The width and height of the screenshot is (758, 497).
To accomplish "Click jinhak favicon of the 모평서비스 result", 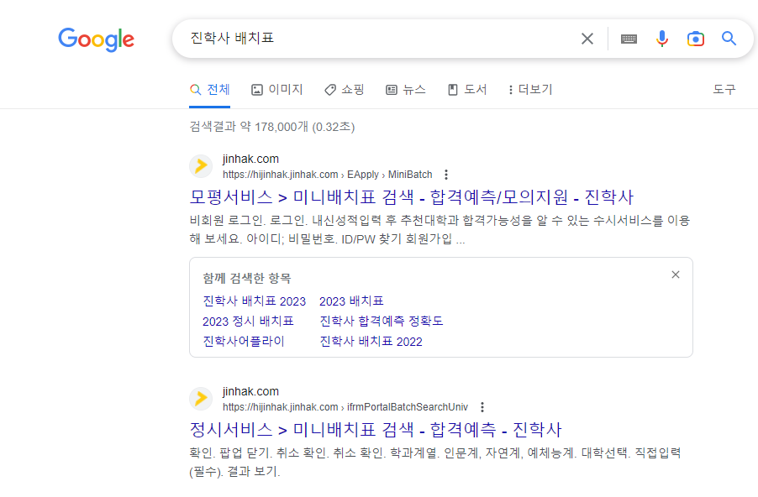I will coord(201,166).
